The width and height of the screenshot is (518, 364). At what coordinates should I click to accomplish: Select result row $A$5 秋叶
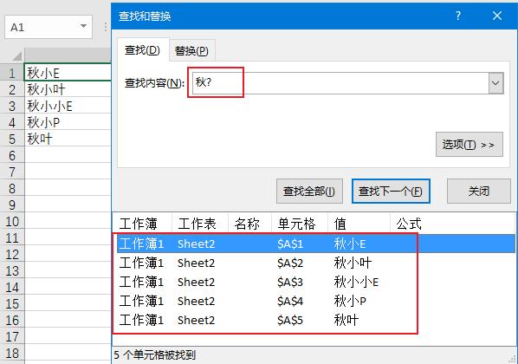pos(316,320)
